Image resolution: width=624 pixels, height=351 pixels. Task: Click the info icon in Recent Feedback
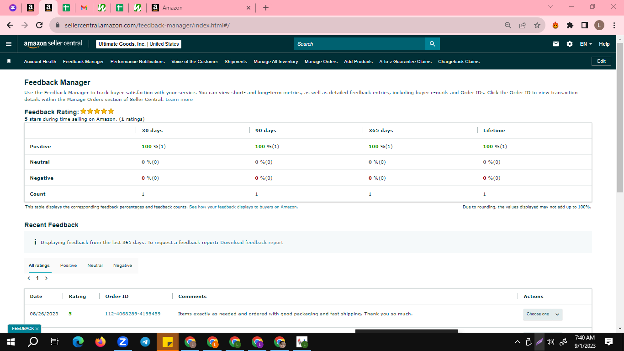[x=35, y=242]
